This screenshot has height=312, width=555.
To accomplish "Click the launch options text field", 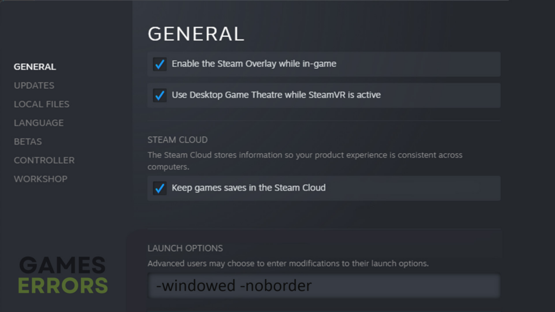I will coord(324,286).
